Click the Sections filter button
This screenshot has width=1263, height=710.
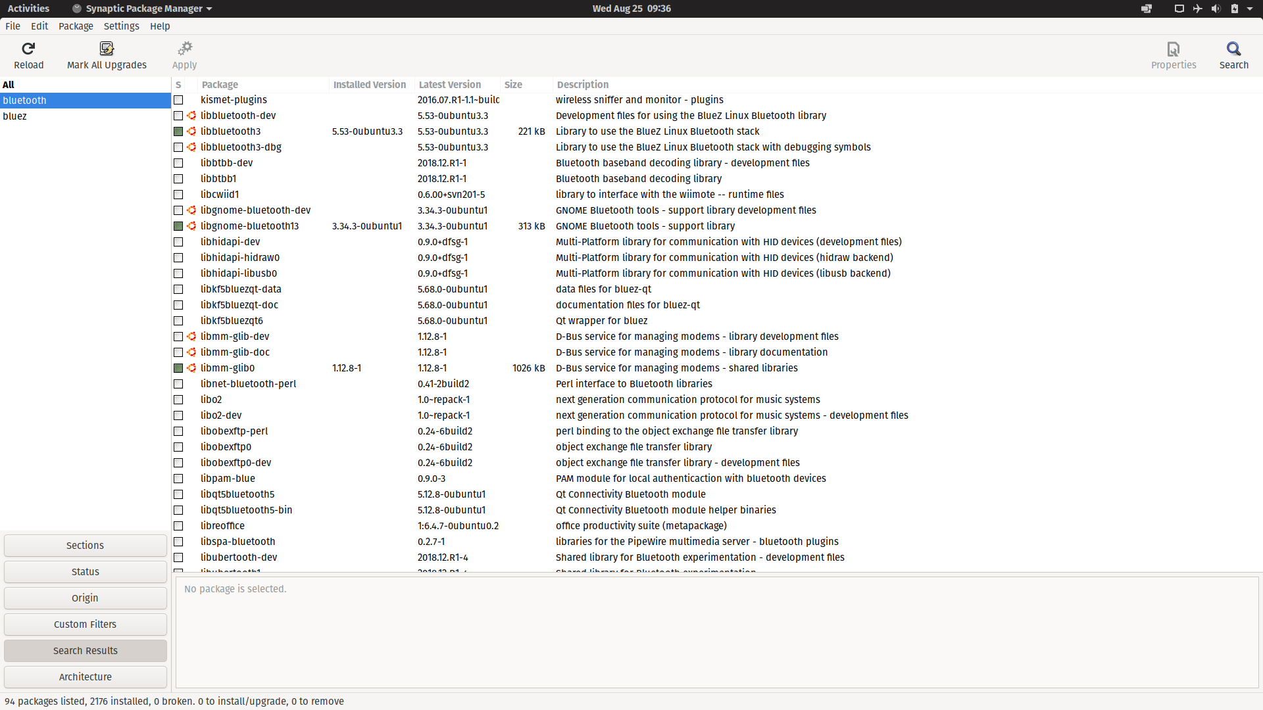coord(86,546)
